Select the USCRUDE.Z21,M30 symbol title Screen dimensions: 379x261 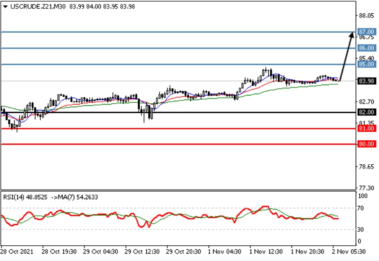pos(38,7)
